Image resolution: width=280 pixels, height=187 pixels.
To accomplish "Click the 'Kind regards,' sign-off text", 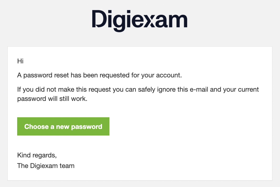I will tap(37, 155).
